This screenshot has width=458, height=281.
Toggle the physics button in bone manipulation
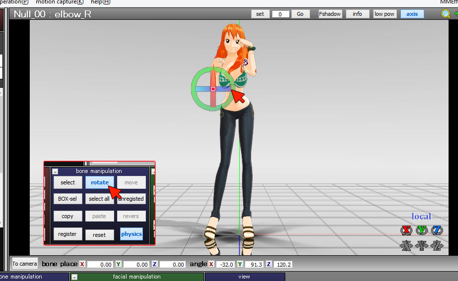[x=131, y=234]
